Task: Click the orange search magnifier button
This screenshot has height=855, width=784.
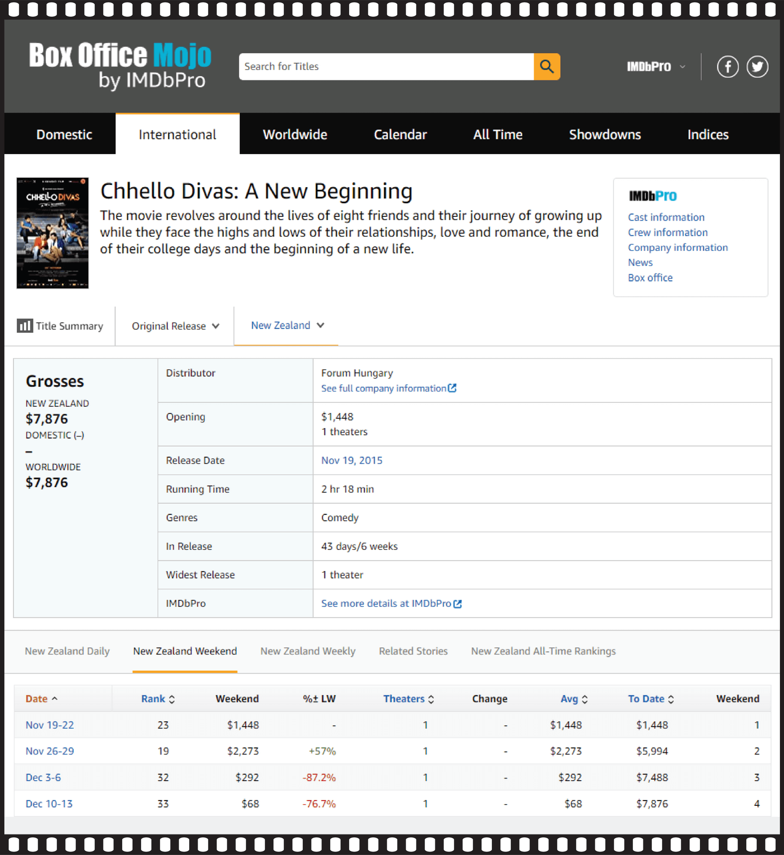Action: [x=547, y=66]
